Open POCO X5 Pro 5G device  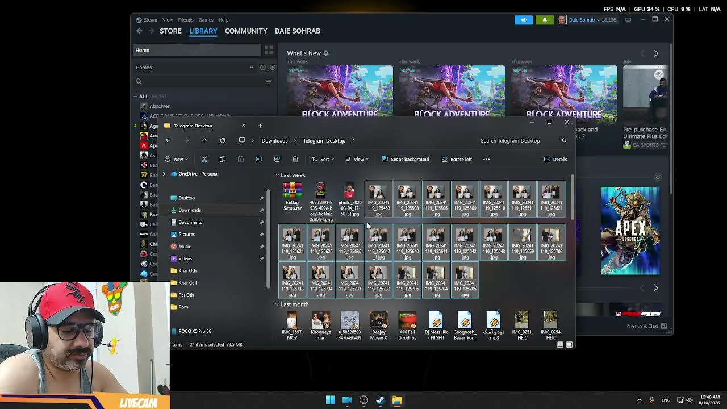click(x=195, y=331)
